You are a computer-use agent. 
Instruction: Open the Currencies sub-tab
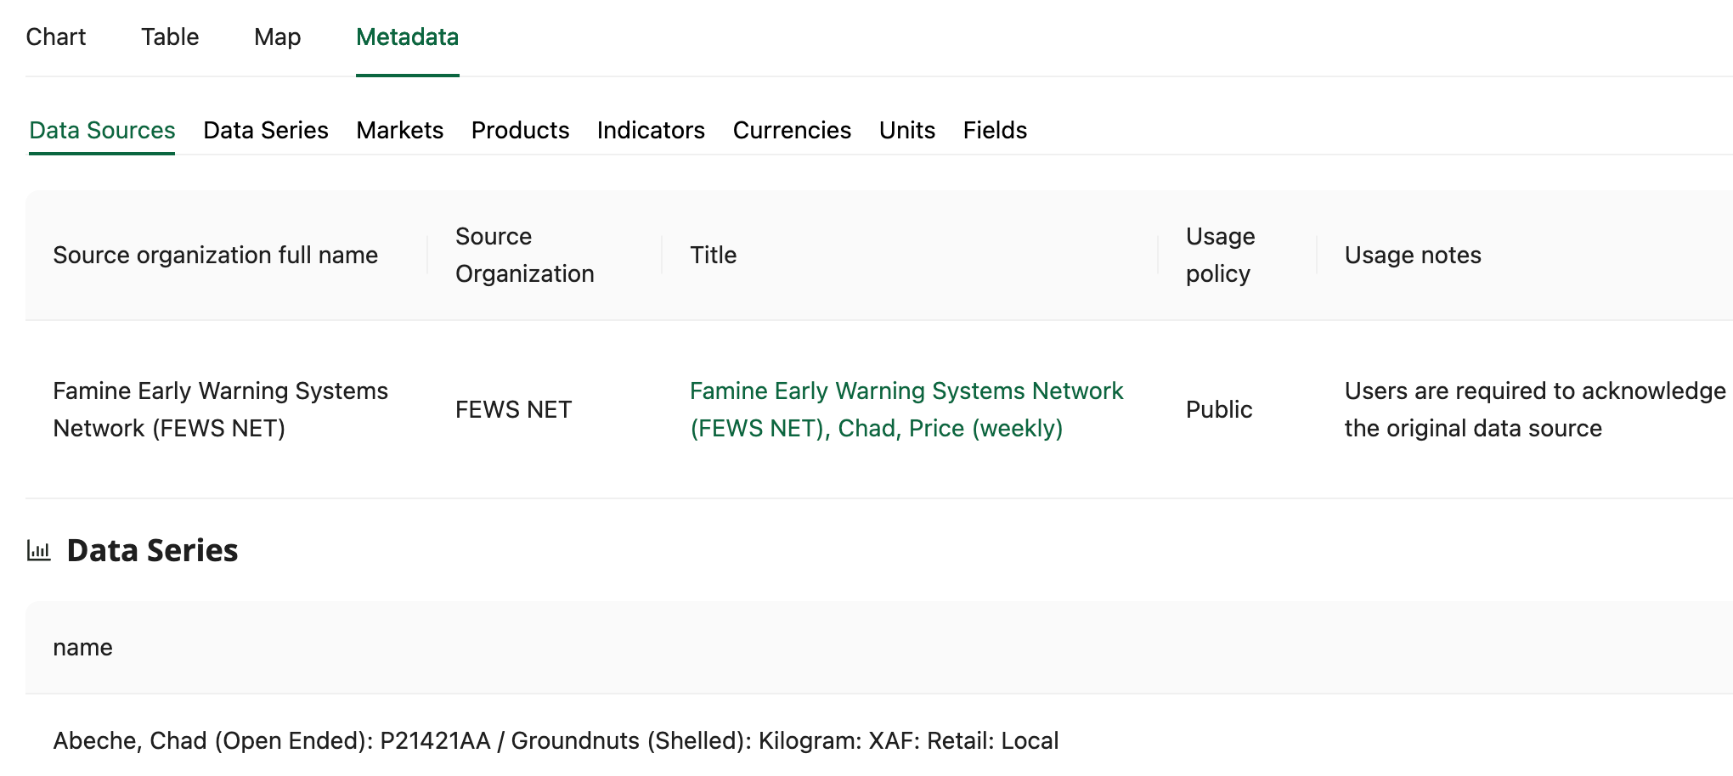(x=792, y=130)
